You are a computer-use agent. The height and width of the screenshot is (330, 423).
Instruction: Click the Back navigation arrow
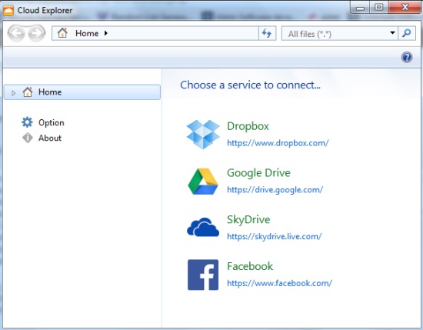tap(16, 33)
